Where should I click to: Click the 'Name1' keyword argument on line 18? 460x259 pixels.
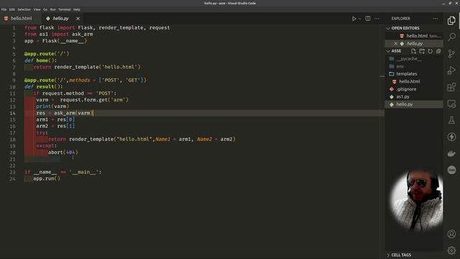pos(162,139)
